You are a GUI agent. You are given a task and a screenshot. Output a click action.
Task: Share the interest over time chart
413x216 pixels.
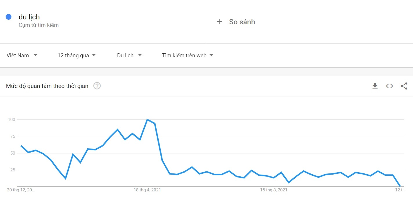coord(404,86)
